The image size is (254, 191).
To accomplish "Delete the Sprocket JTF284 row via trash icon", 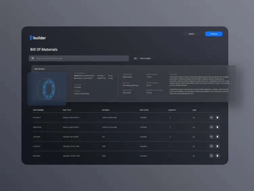I will click(x=218, y=156).
